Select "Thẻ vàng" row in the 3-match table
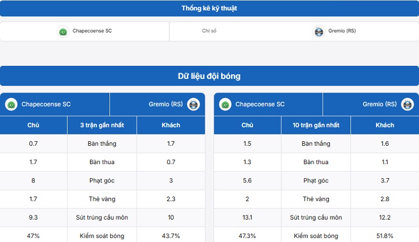 [103, 199]
